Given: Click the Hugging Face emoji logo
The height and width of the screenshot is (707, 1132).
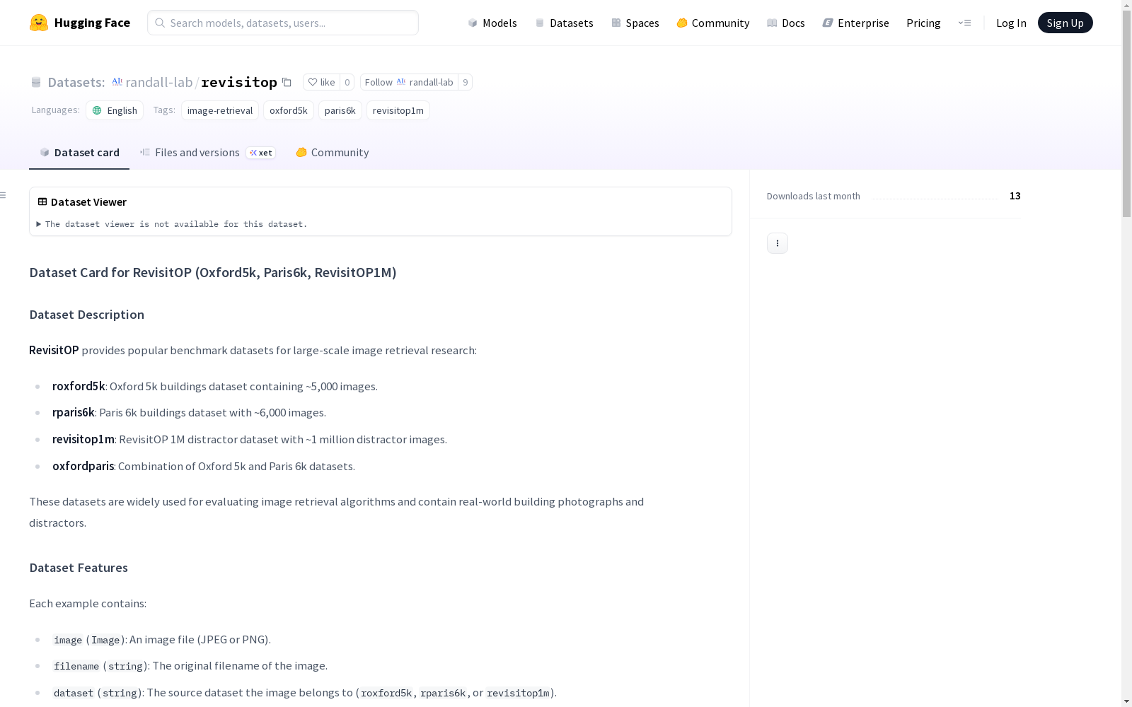Looking at the screenshot, I should click(x=39, y=23).
